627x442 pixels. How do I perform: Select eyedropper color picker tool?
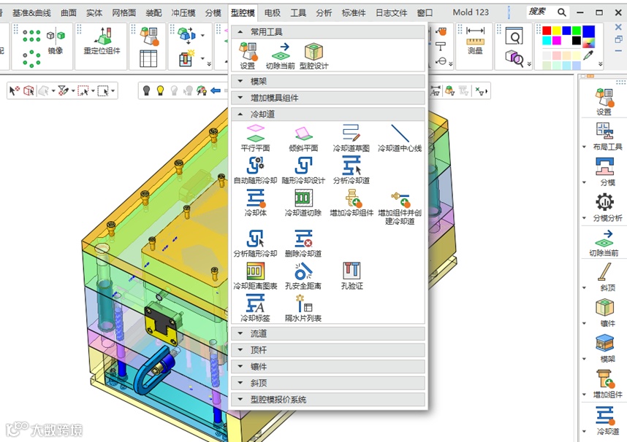click(x=588, y=55)
